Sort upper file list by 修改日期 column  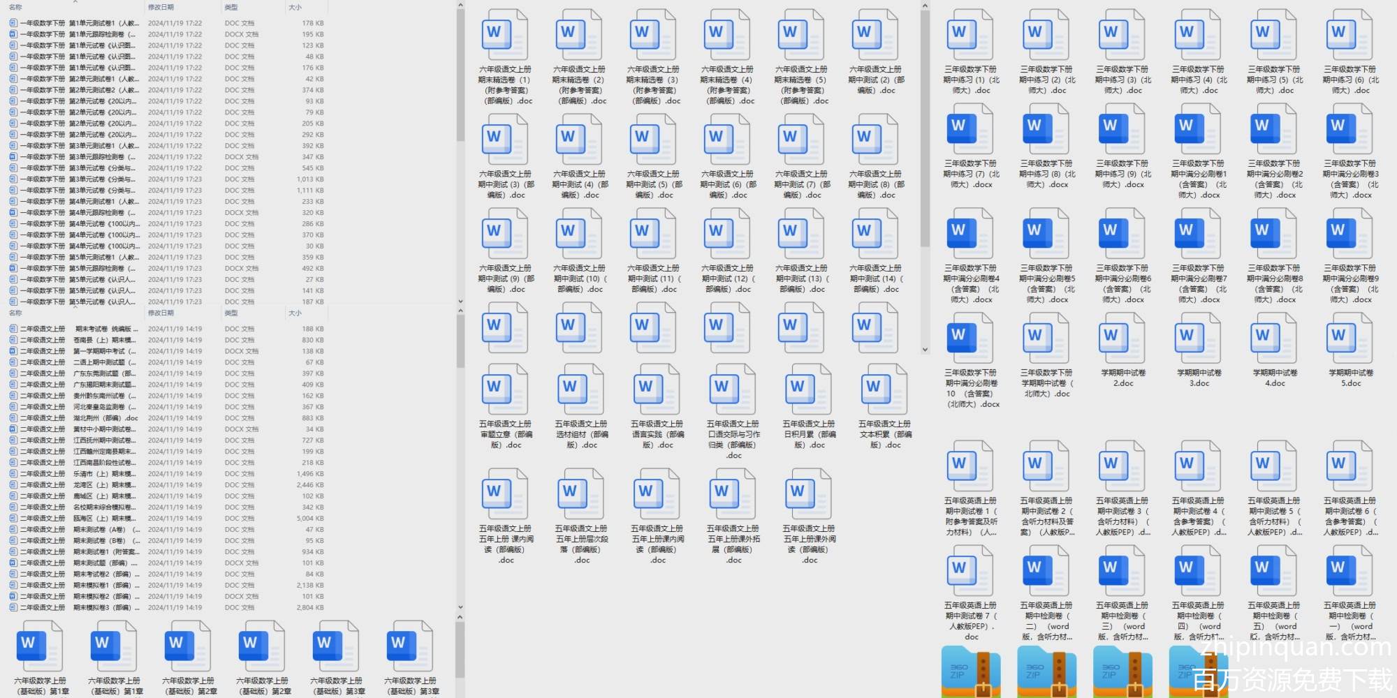161,8
